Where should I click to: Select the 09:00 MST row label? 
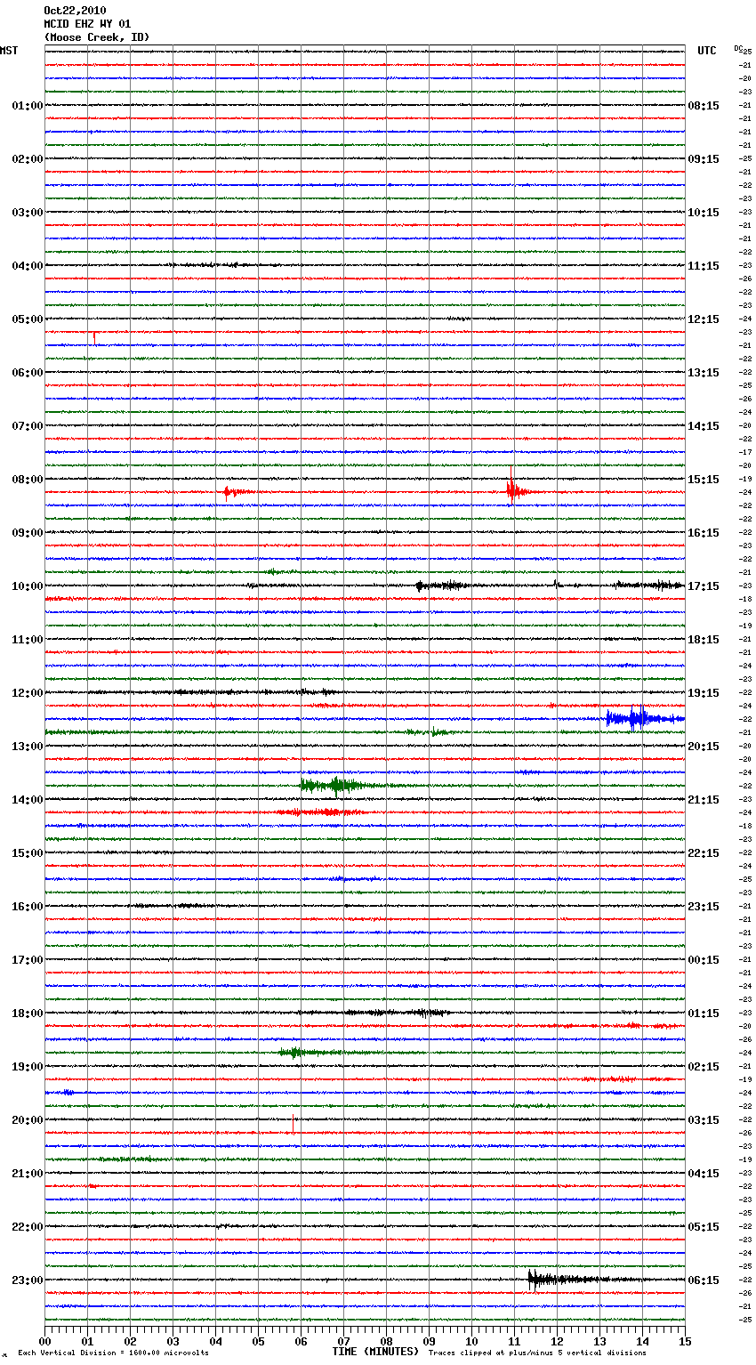point(28,533)
